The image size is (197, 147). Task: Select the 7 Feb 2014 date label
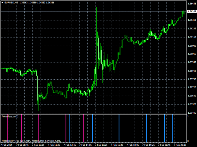pyautogui.click(x=6, y=145)
